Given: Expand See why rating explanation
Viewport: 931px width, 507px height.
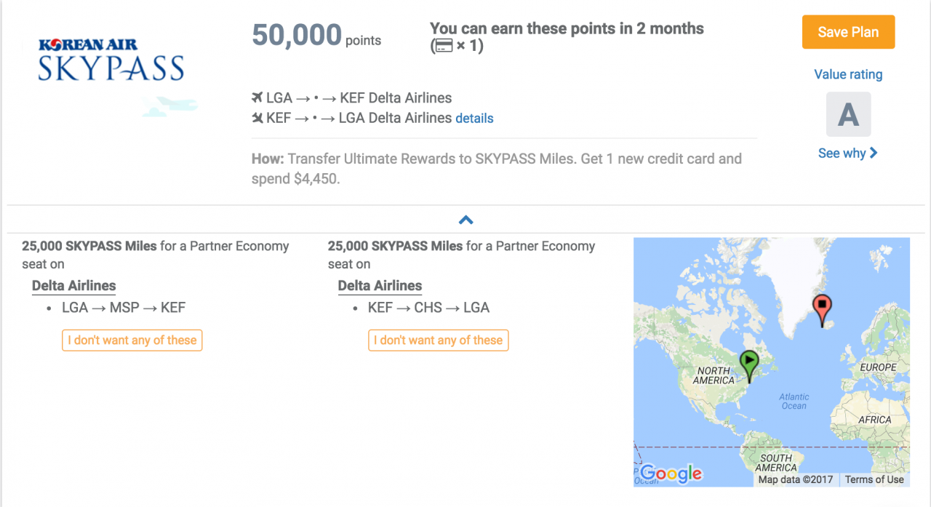Looking at the screenshot, I should (x=847, y=153).
